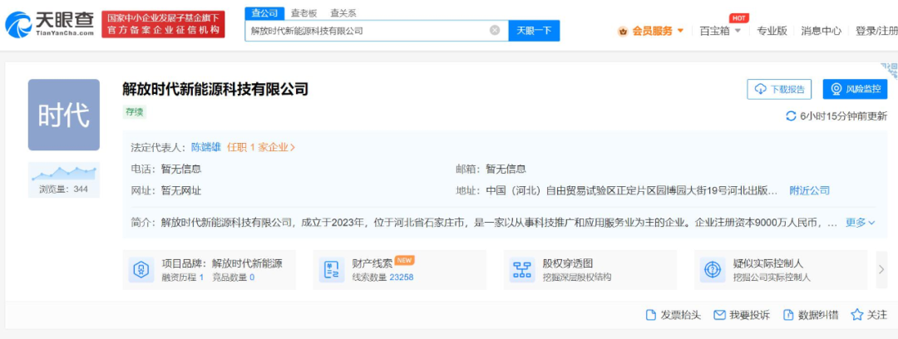Open the TianYanCha logo homepage

(49, 24)
